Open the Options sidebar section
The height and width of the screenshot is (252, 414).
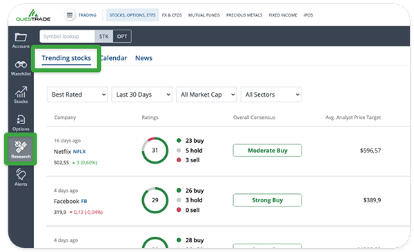tap(21, 123)
